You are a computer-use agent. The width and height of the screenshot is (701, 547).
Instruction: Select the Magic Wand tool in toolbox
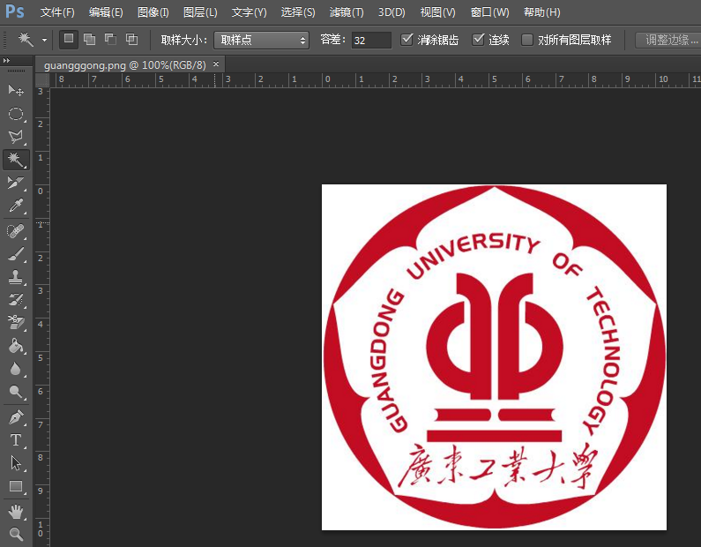coord(16,160)
